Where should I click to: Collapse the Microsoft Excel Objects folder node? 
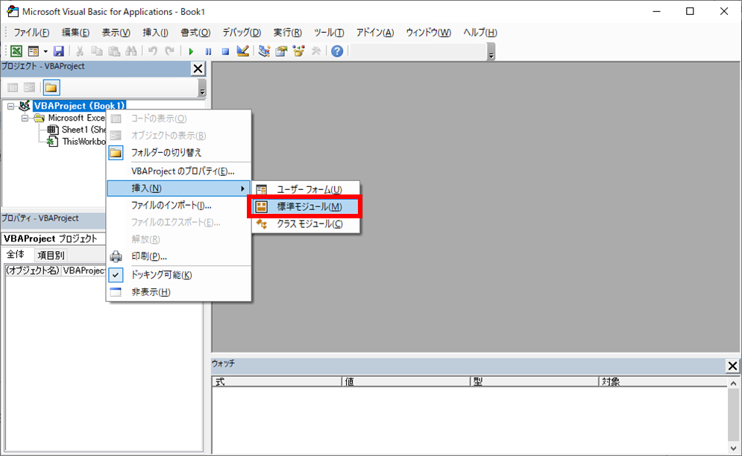tap(25, 118)
